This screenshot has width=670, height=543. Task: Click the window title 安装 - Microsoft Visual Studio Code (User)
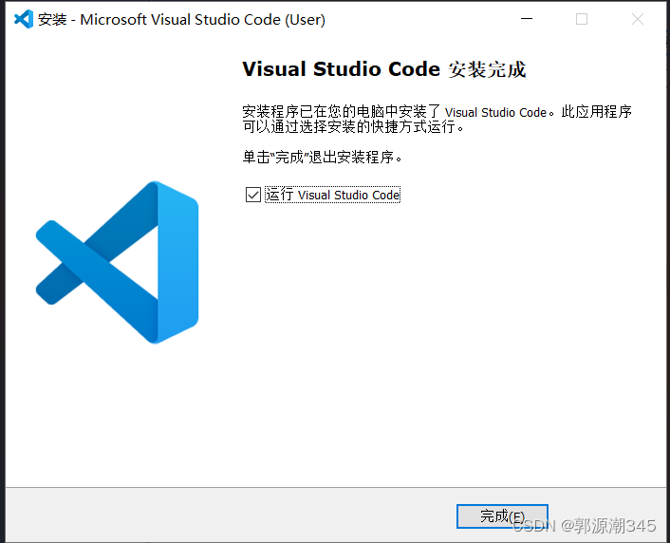tap(181, 20)
